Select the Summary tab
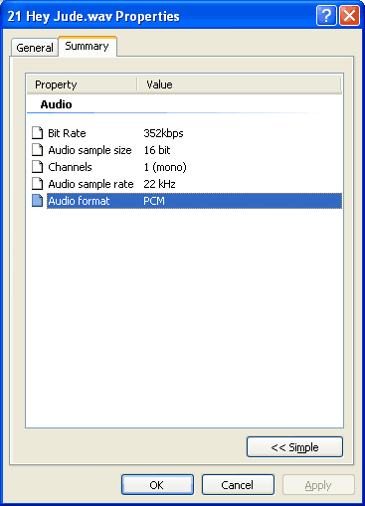The width and height of the screenshot is (365, 506). 88,47
